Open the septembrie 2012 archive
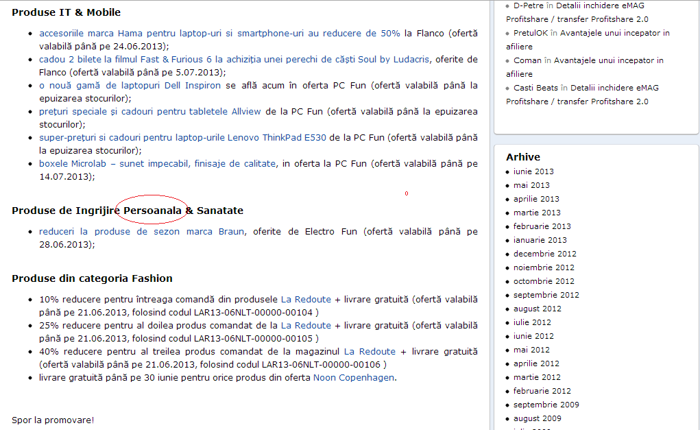 pyautogui.click(x=546, y=295)
